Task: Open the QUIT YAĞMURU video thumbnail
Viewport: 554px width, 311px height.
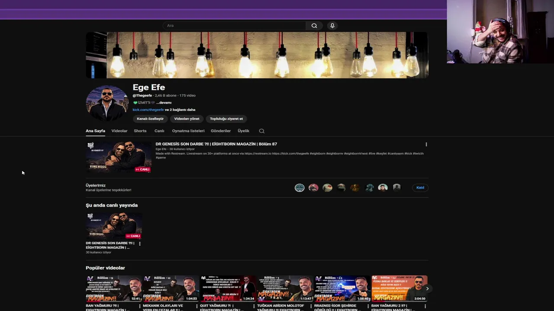Action: [x=228, y=289]
